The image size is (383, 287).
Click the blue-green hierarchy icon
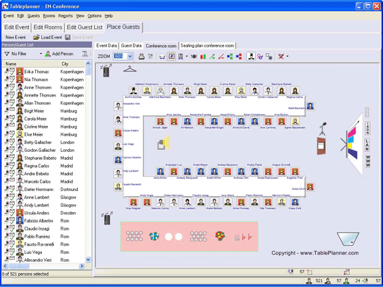click(230, 57)
